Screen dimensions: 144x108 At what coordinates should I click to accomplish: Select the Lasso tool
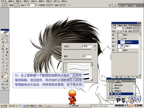click(3, 39)
